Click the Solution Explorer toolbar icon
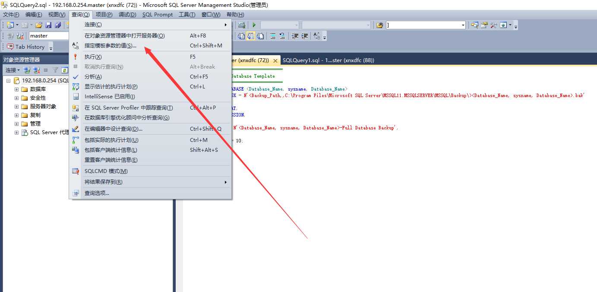 point(474,25)
